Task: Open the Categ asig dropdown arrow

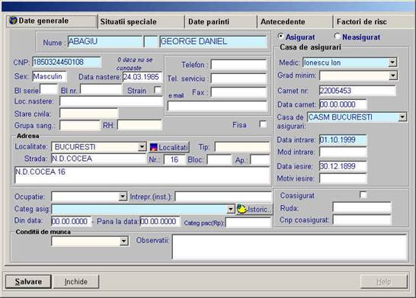Action: (231, 210)
